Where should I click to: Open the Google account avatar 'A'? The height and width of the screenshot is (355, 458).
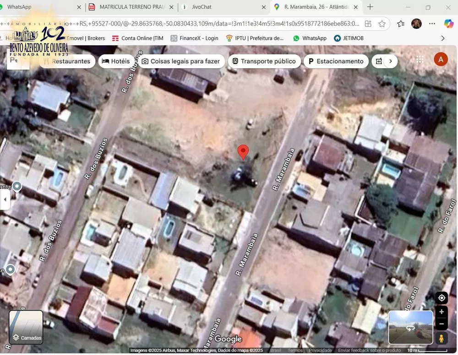click(441, 59)
